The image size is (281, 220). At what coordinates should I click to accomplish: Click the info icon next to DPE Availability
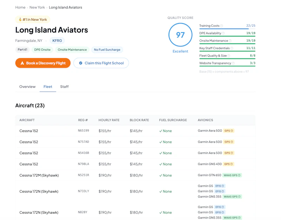(223, 33)
